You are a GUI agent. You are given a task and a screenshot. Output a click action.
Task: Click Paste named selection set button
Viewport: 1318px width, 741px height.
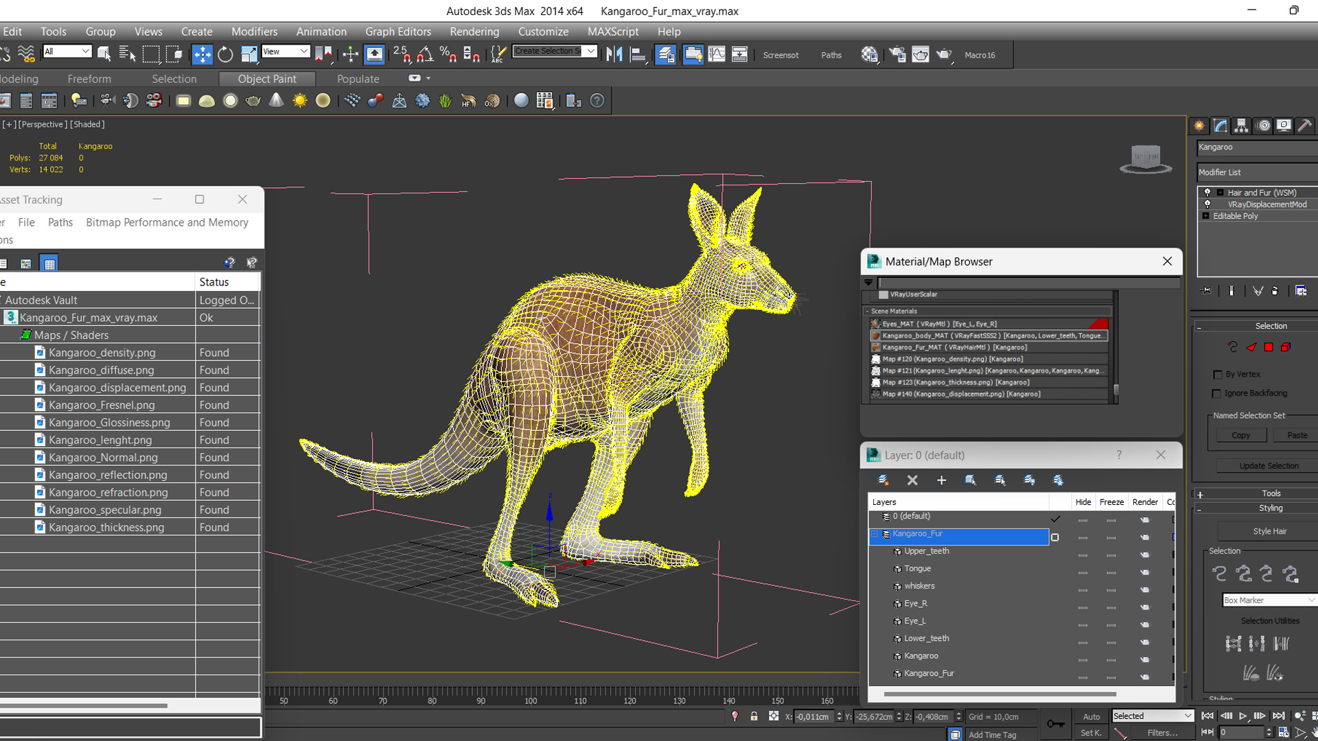coord(1297,436)
